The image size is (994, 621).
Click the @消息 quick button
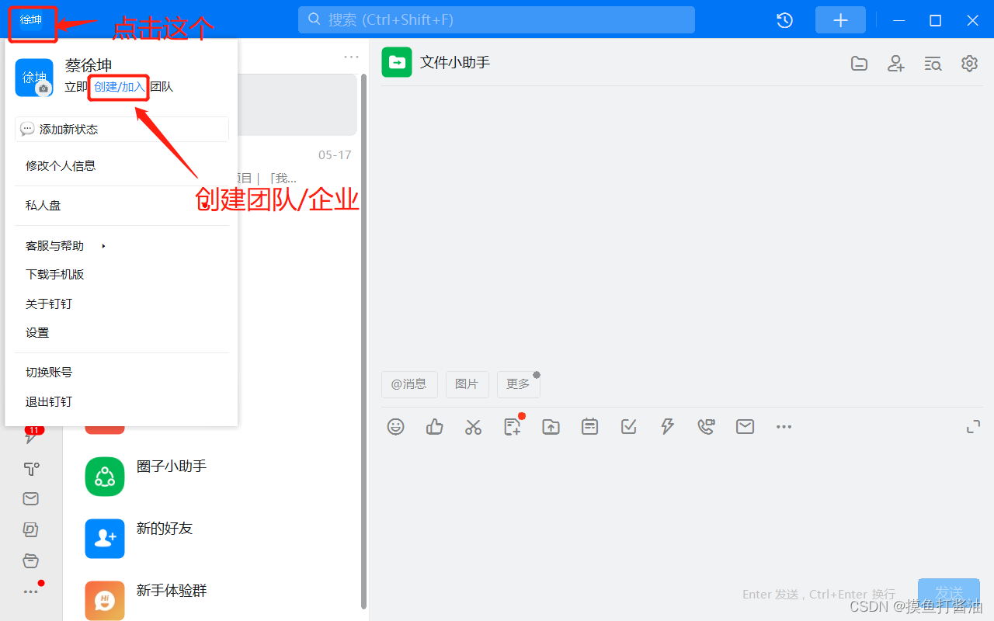[x=409, y=384]
